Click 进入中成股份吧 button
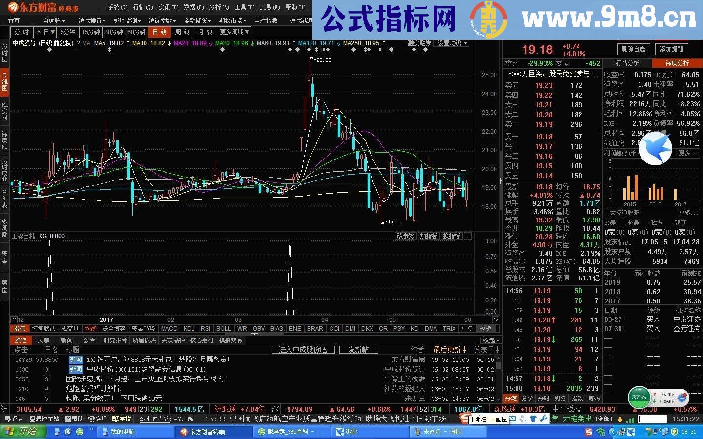 303,350
